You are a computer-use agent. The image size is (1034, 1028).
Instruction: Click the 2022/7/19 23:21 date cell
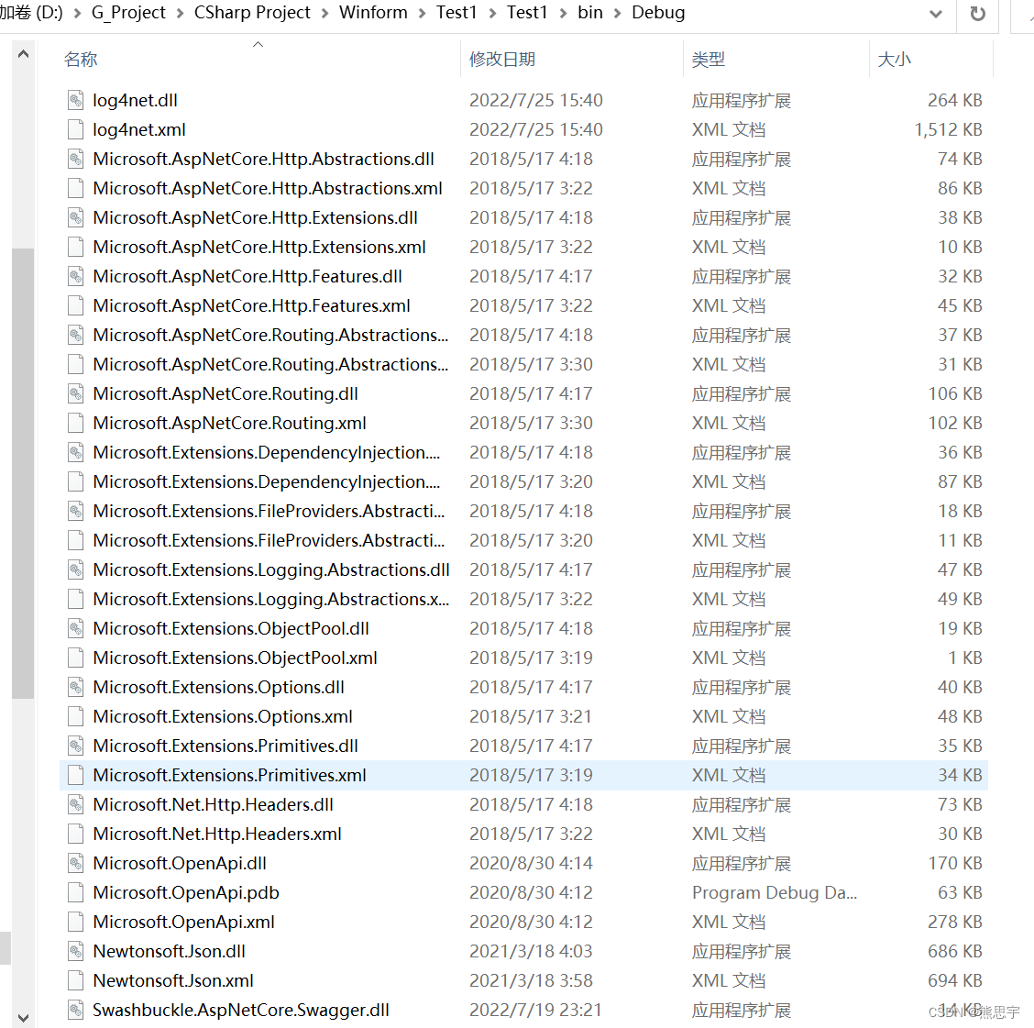pyautogui.click(x=535, y=1011)
